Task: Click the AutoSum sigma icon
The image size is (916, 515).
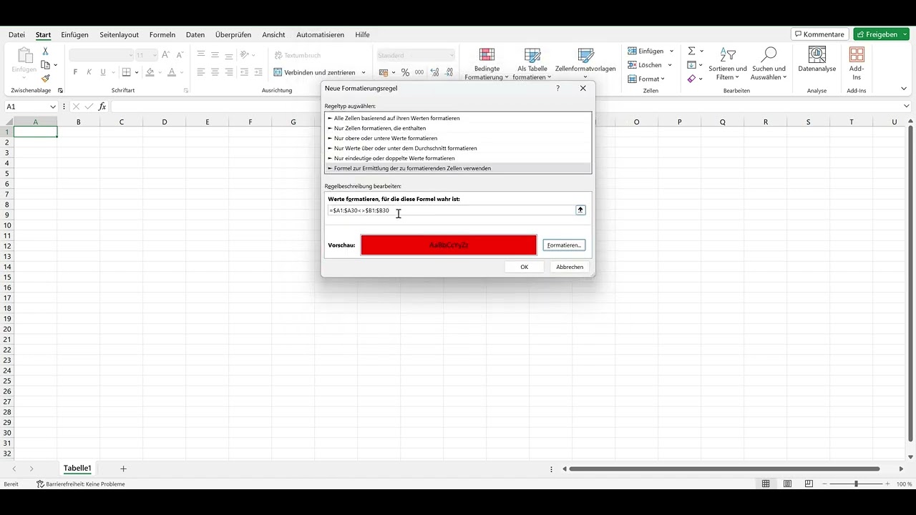Action: click(691, 51)
